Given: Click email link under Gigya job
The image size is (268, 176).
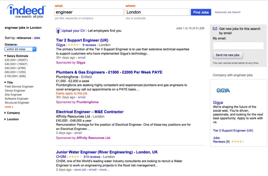Looking at the screenshot, I should click(82, 58).
